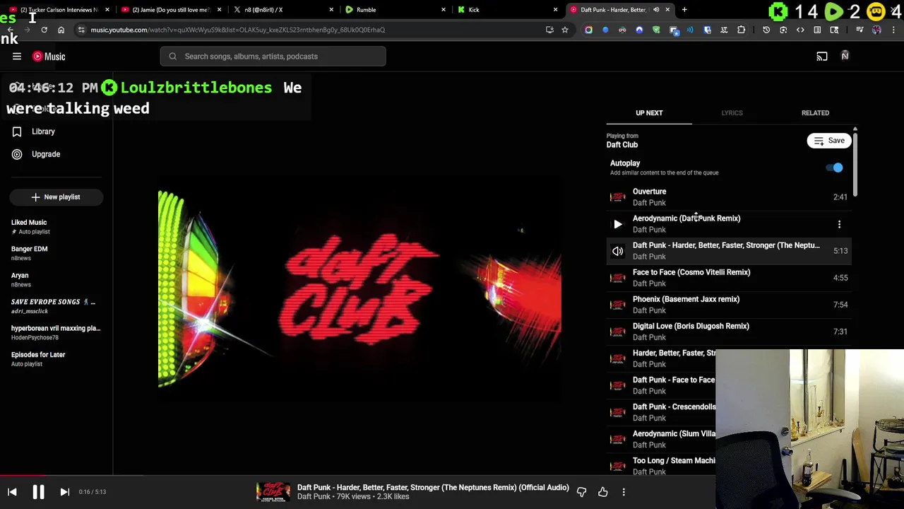The height and width of the screenshot is (509, 904).
Task: Select Phoenix (Basement Jaxx remix) in queue
Action: click(728, 305)
